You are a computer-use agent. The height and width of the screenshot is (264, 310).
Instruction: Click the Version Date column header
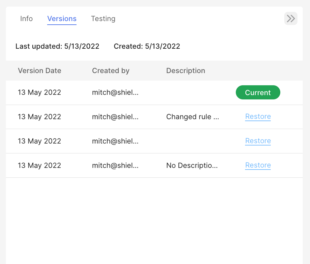(40, 71)
